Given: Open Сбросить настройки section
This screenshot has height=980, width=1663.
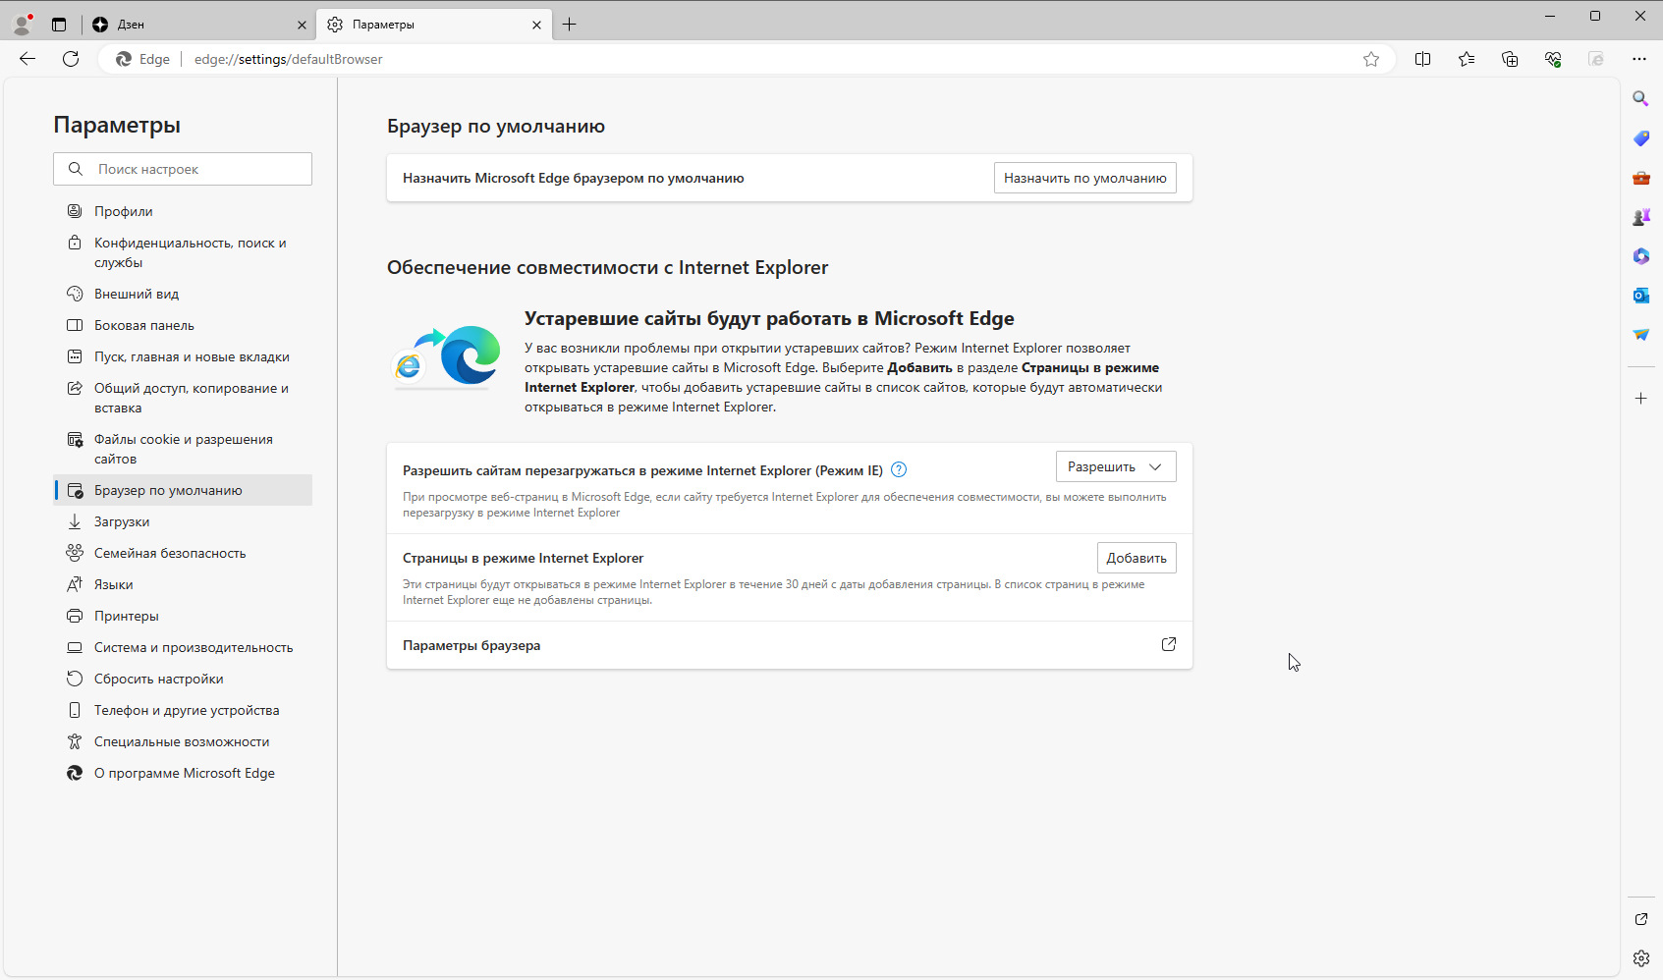Looking at the screenshot, I should (183, 679).
